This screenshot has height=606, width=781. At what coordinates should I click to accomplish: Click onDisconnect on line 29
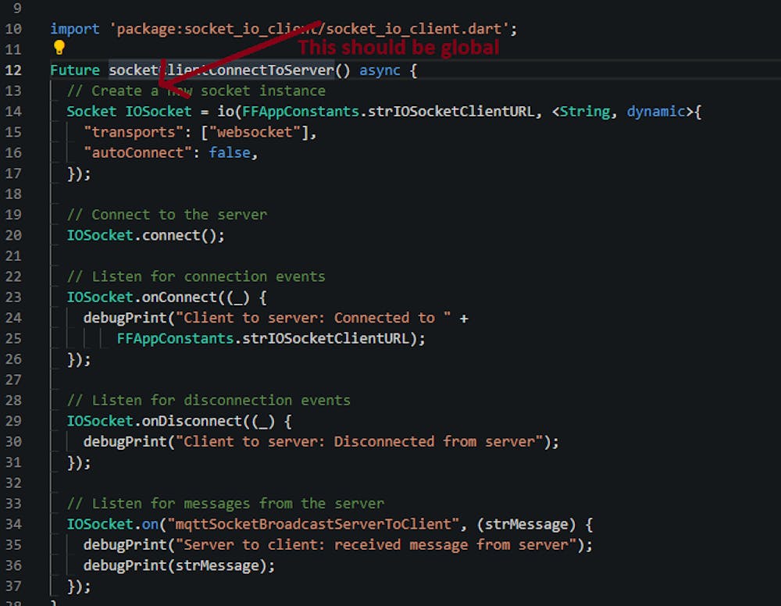tap(192, 421)
